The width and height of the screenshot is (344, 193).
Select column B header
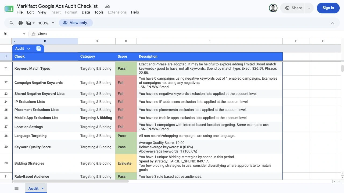[x=45, y=41]
